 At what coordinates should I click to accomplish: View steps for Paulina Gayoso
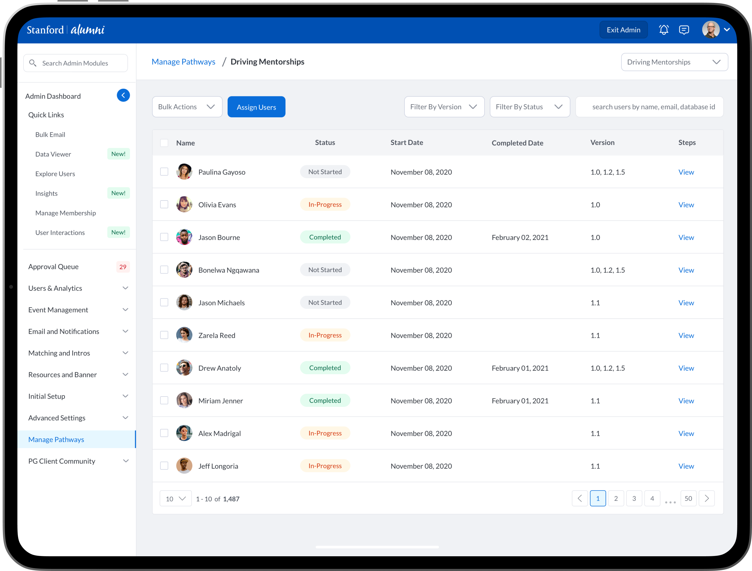pos(686,172)
